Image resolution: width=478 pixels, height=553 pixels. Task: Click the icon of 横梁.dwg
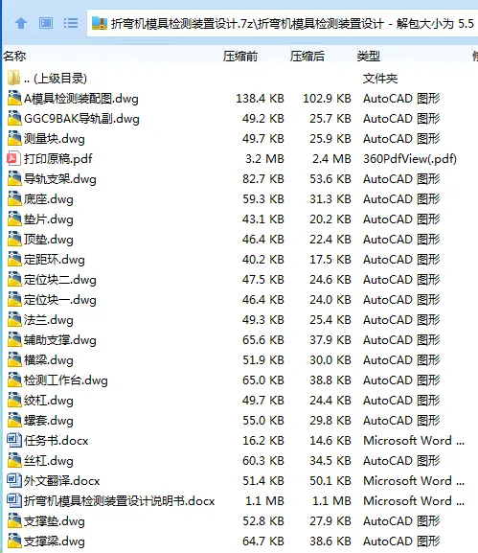(x=14, y=359)
